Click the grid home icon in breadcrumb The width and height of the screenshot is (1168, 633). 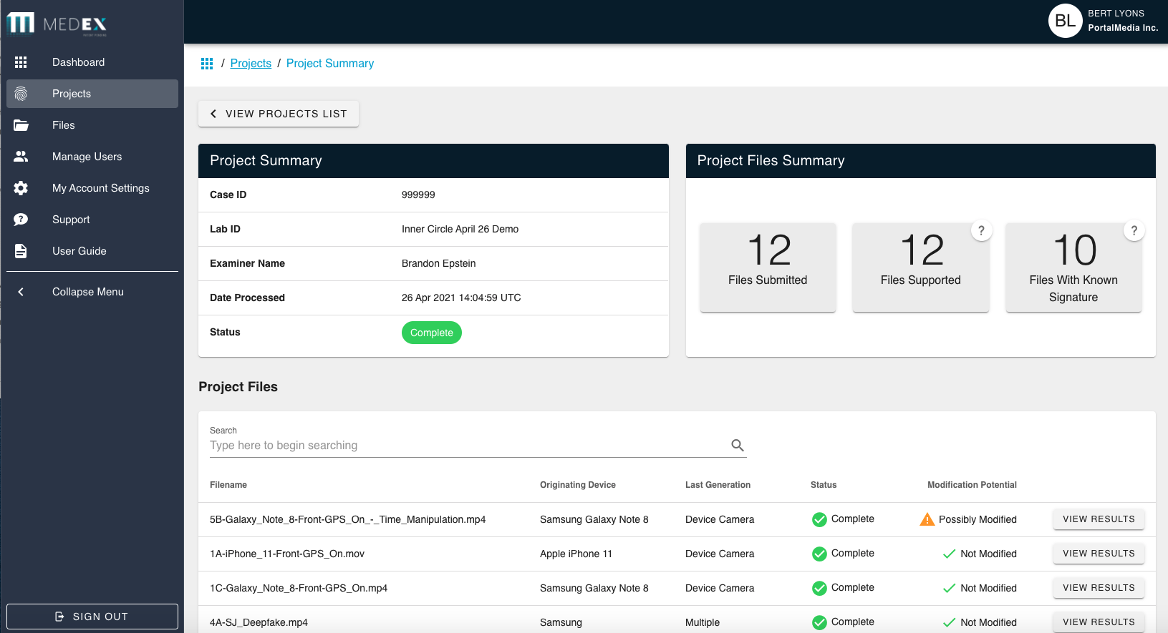(207, 64)
